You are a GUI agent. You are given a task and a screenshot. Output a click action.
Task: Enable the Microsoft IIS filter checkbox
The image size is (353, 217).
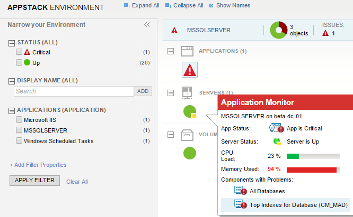(19, 120)
